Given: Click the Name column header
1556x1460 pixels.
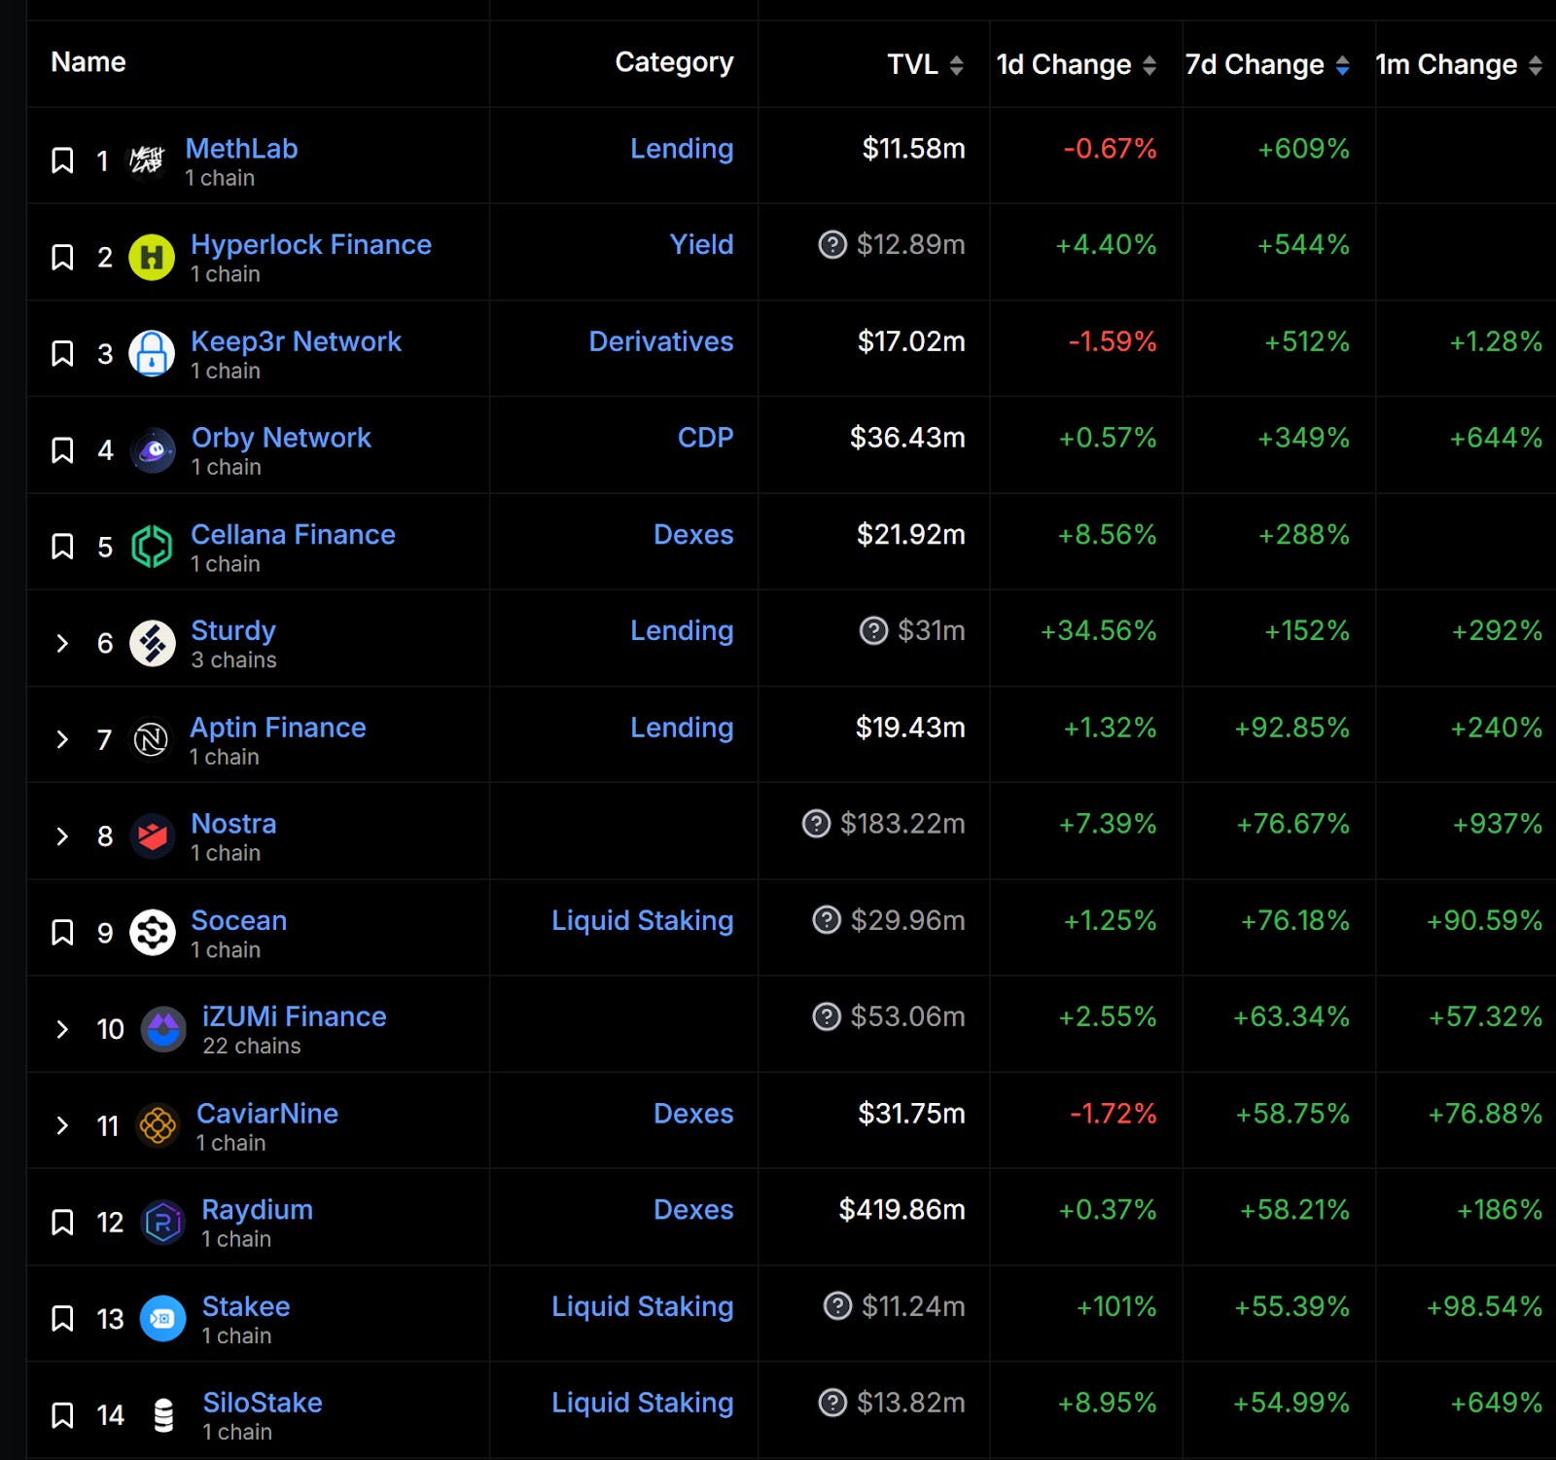Looking at the screenshot, I should click(88, 62).
